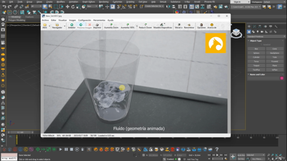Toggle the Angle Snap icon

point(124,7)
